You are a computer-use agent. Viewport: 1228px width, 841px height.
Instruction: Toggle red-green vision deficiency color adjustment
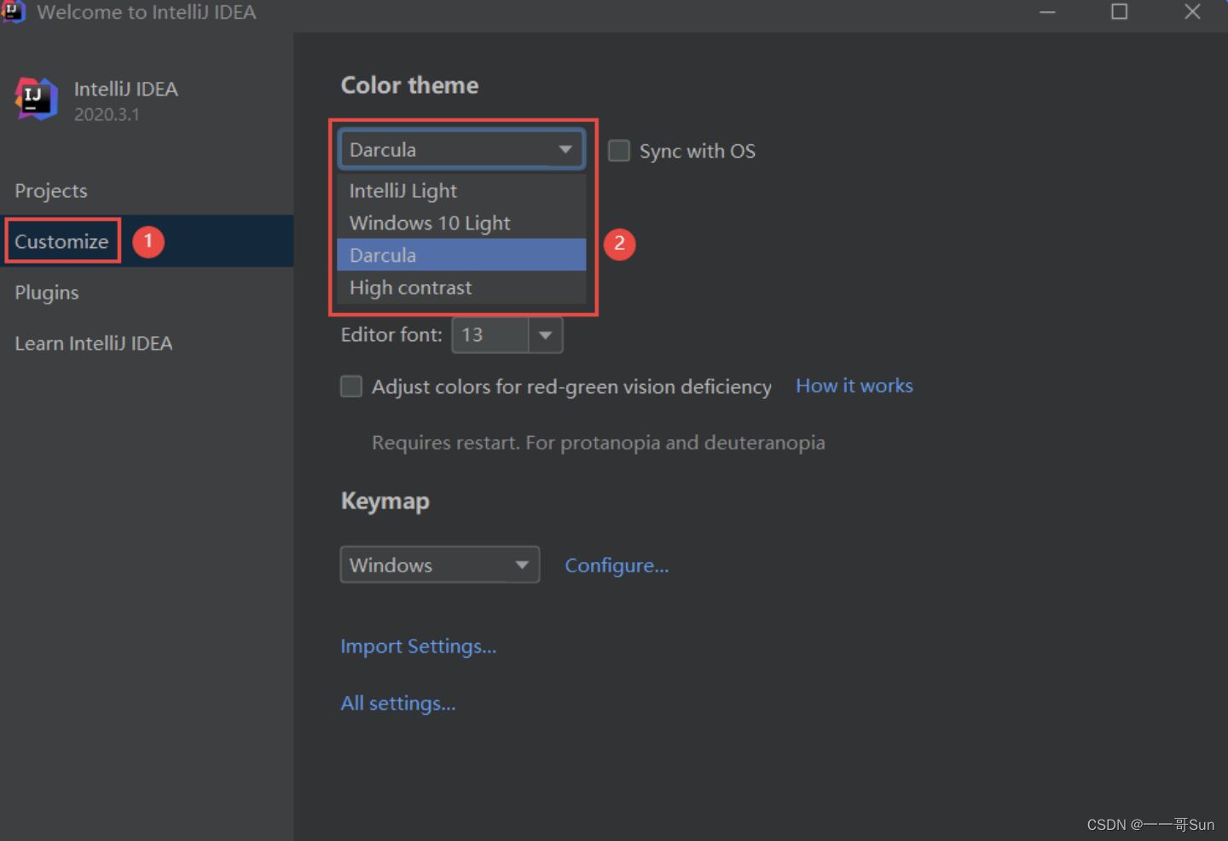[x=351, y=386]
